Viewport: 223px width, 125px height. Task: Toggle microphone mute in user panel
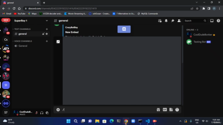pyautogui.click(x=37, y=113)
